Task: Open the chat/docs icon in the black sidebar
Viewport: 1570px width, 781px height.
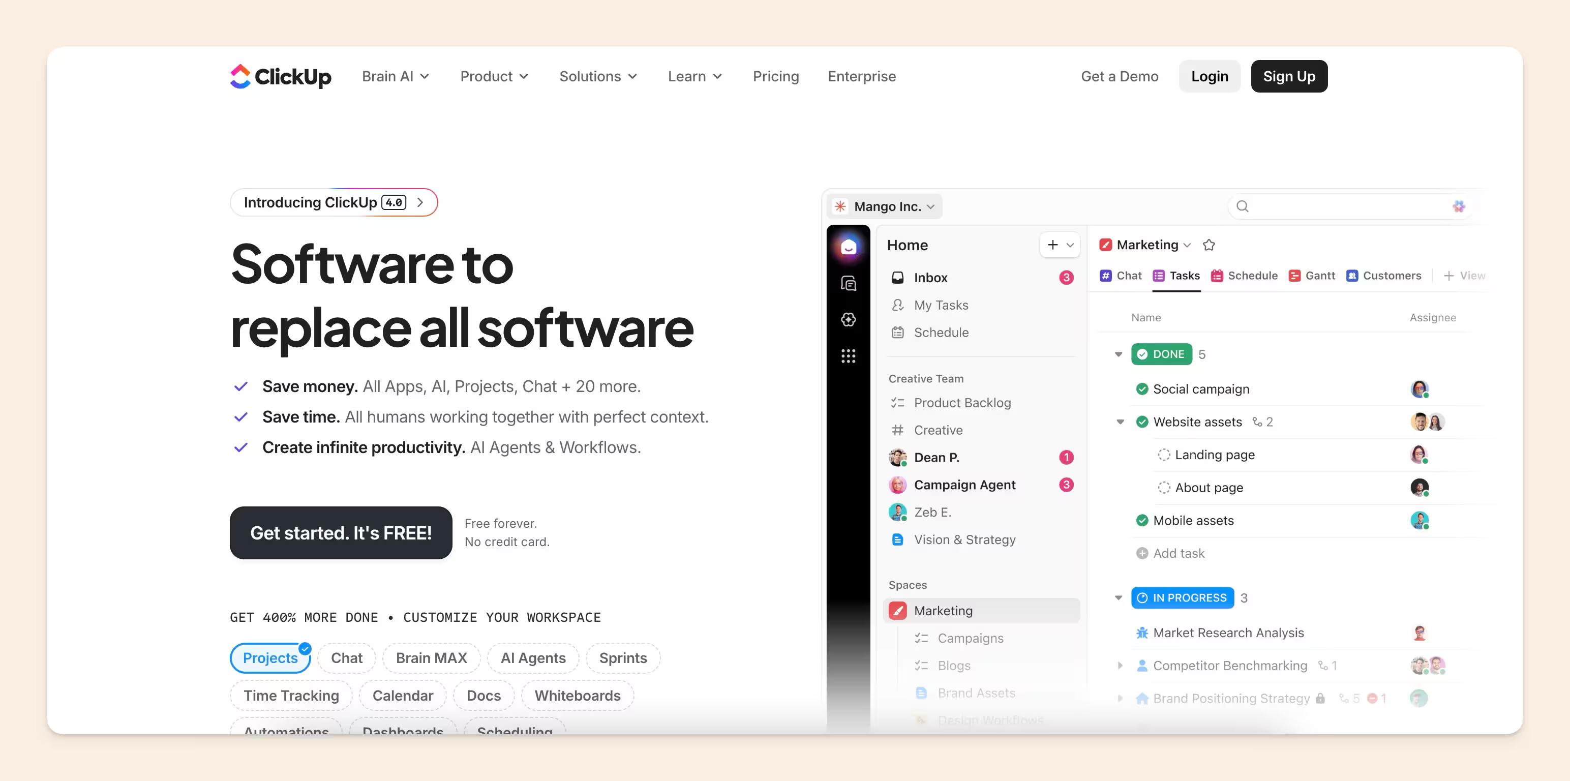Action: [x=849, y=284]
